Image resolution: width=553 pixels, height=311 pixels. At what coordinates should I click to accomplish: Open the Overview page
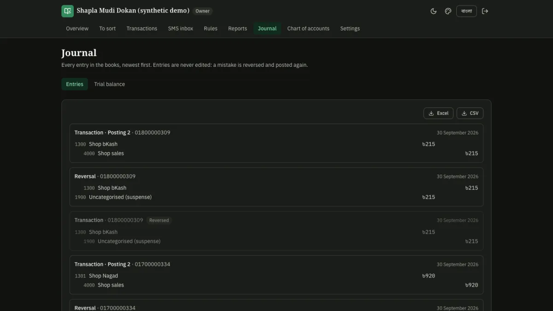coord(77,29)
